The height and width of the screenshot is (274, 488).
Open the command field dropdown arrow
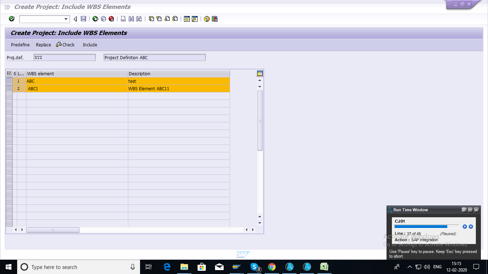tap(66, 19)
